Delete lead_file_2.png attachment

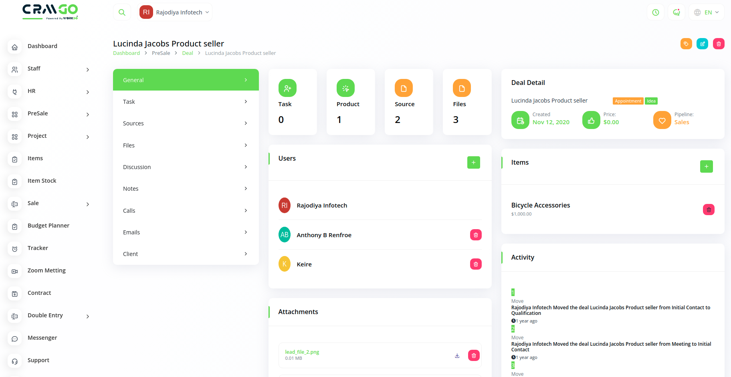(x=474, y=355)
